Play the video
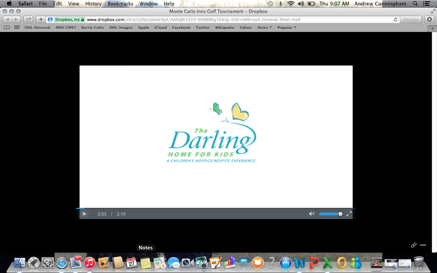This screenshot has height=273, width=437. point(84,214)
